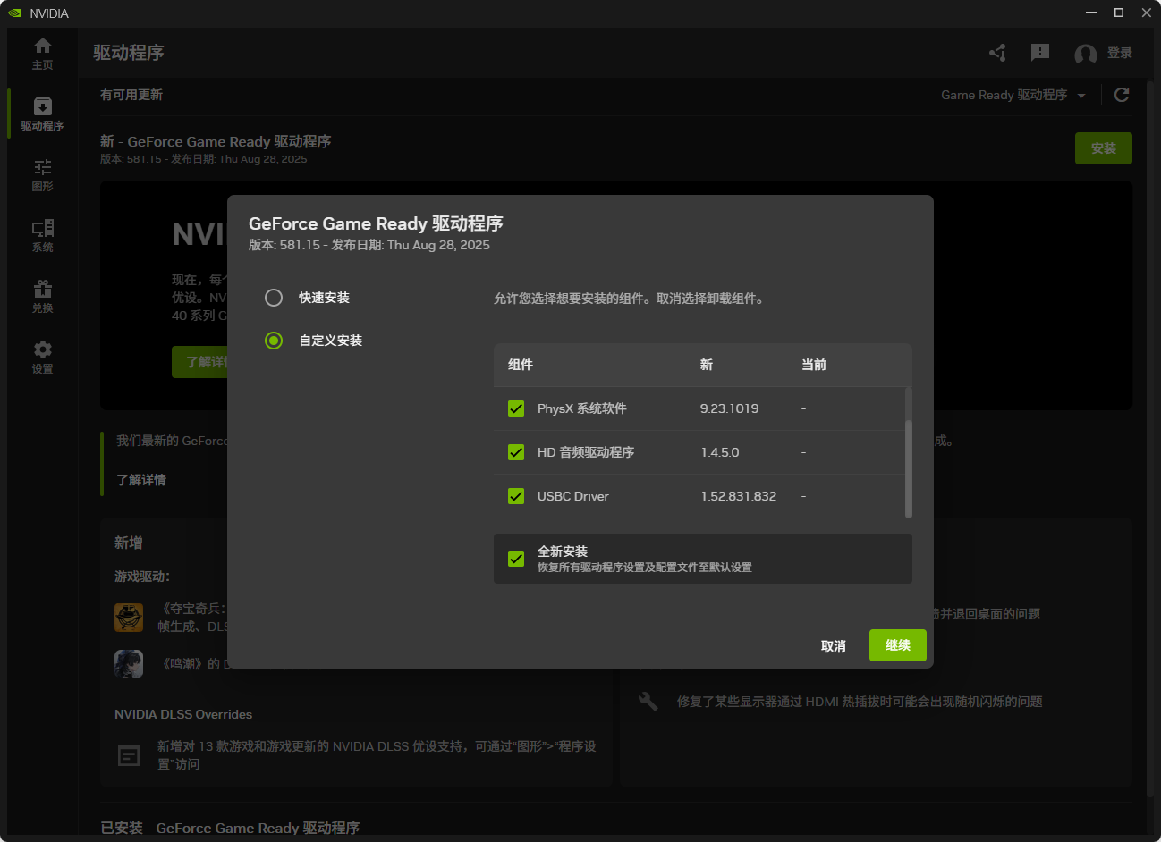Click 取消 to dismiss the dialog
The height and width of the screenshot is (842, 1161).
pos(834,644)
